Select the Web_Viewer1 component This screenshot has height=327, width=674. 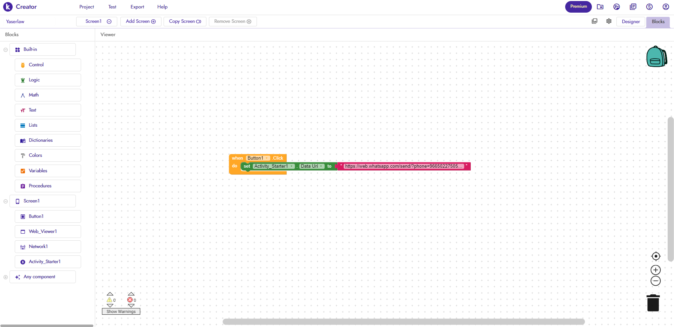click(48, 232)
